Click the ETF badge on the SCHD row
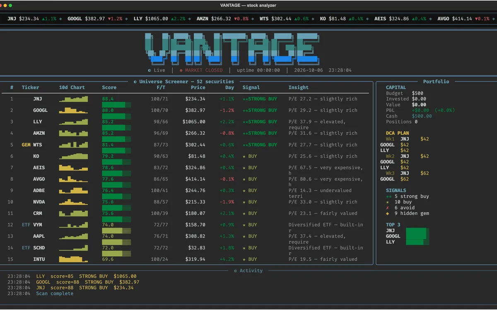The height and width of the screenshot is (310, 497). click(26, 248)
